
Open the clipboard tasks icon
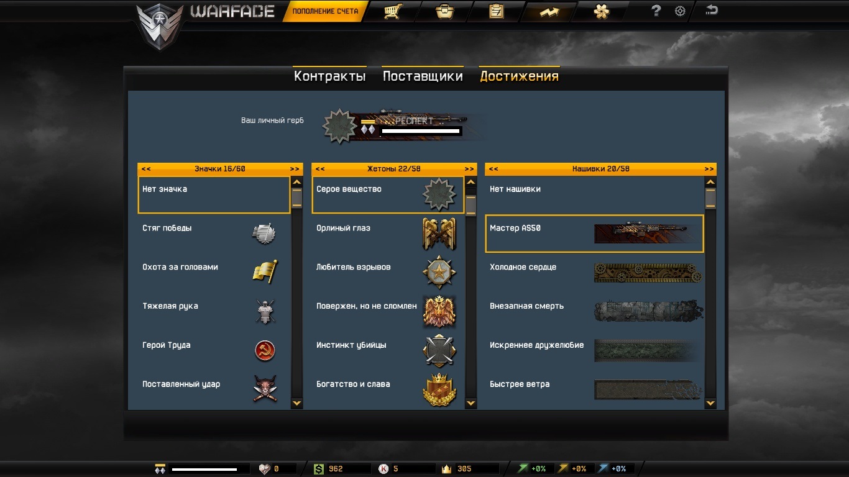point(497,11)
